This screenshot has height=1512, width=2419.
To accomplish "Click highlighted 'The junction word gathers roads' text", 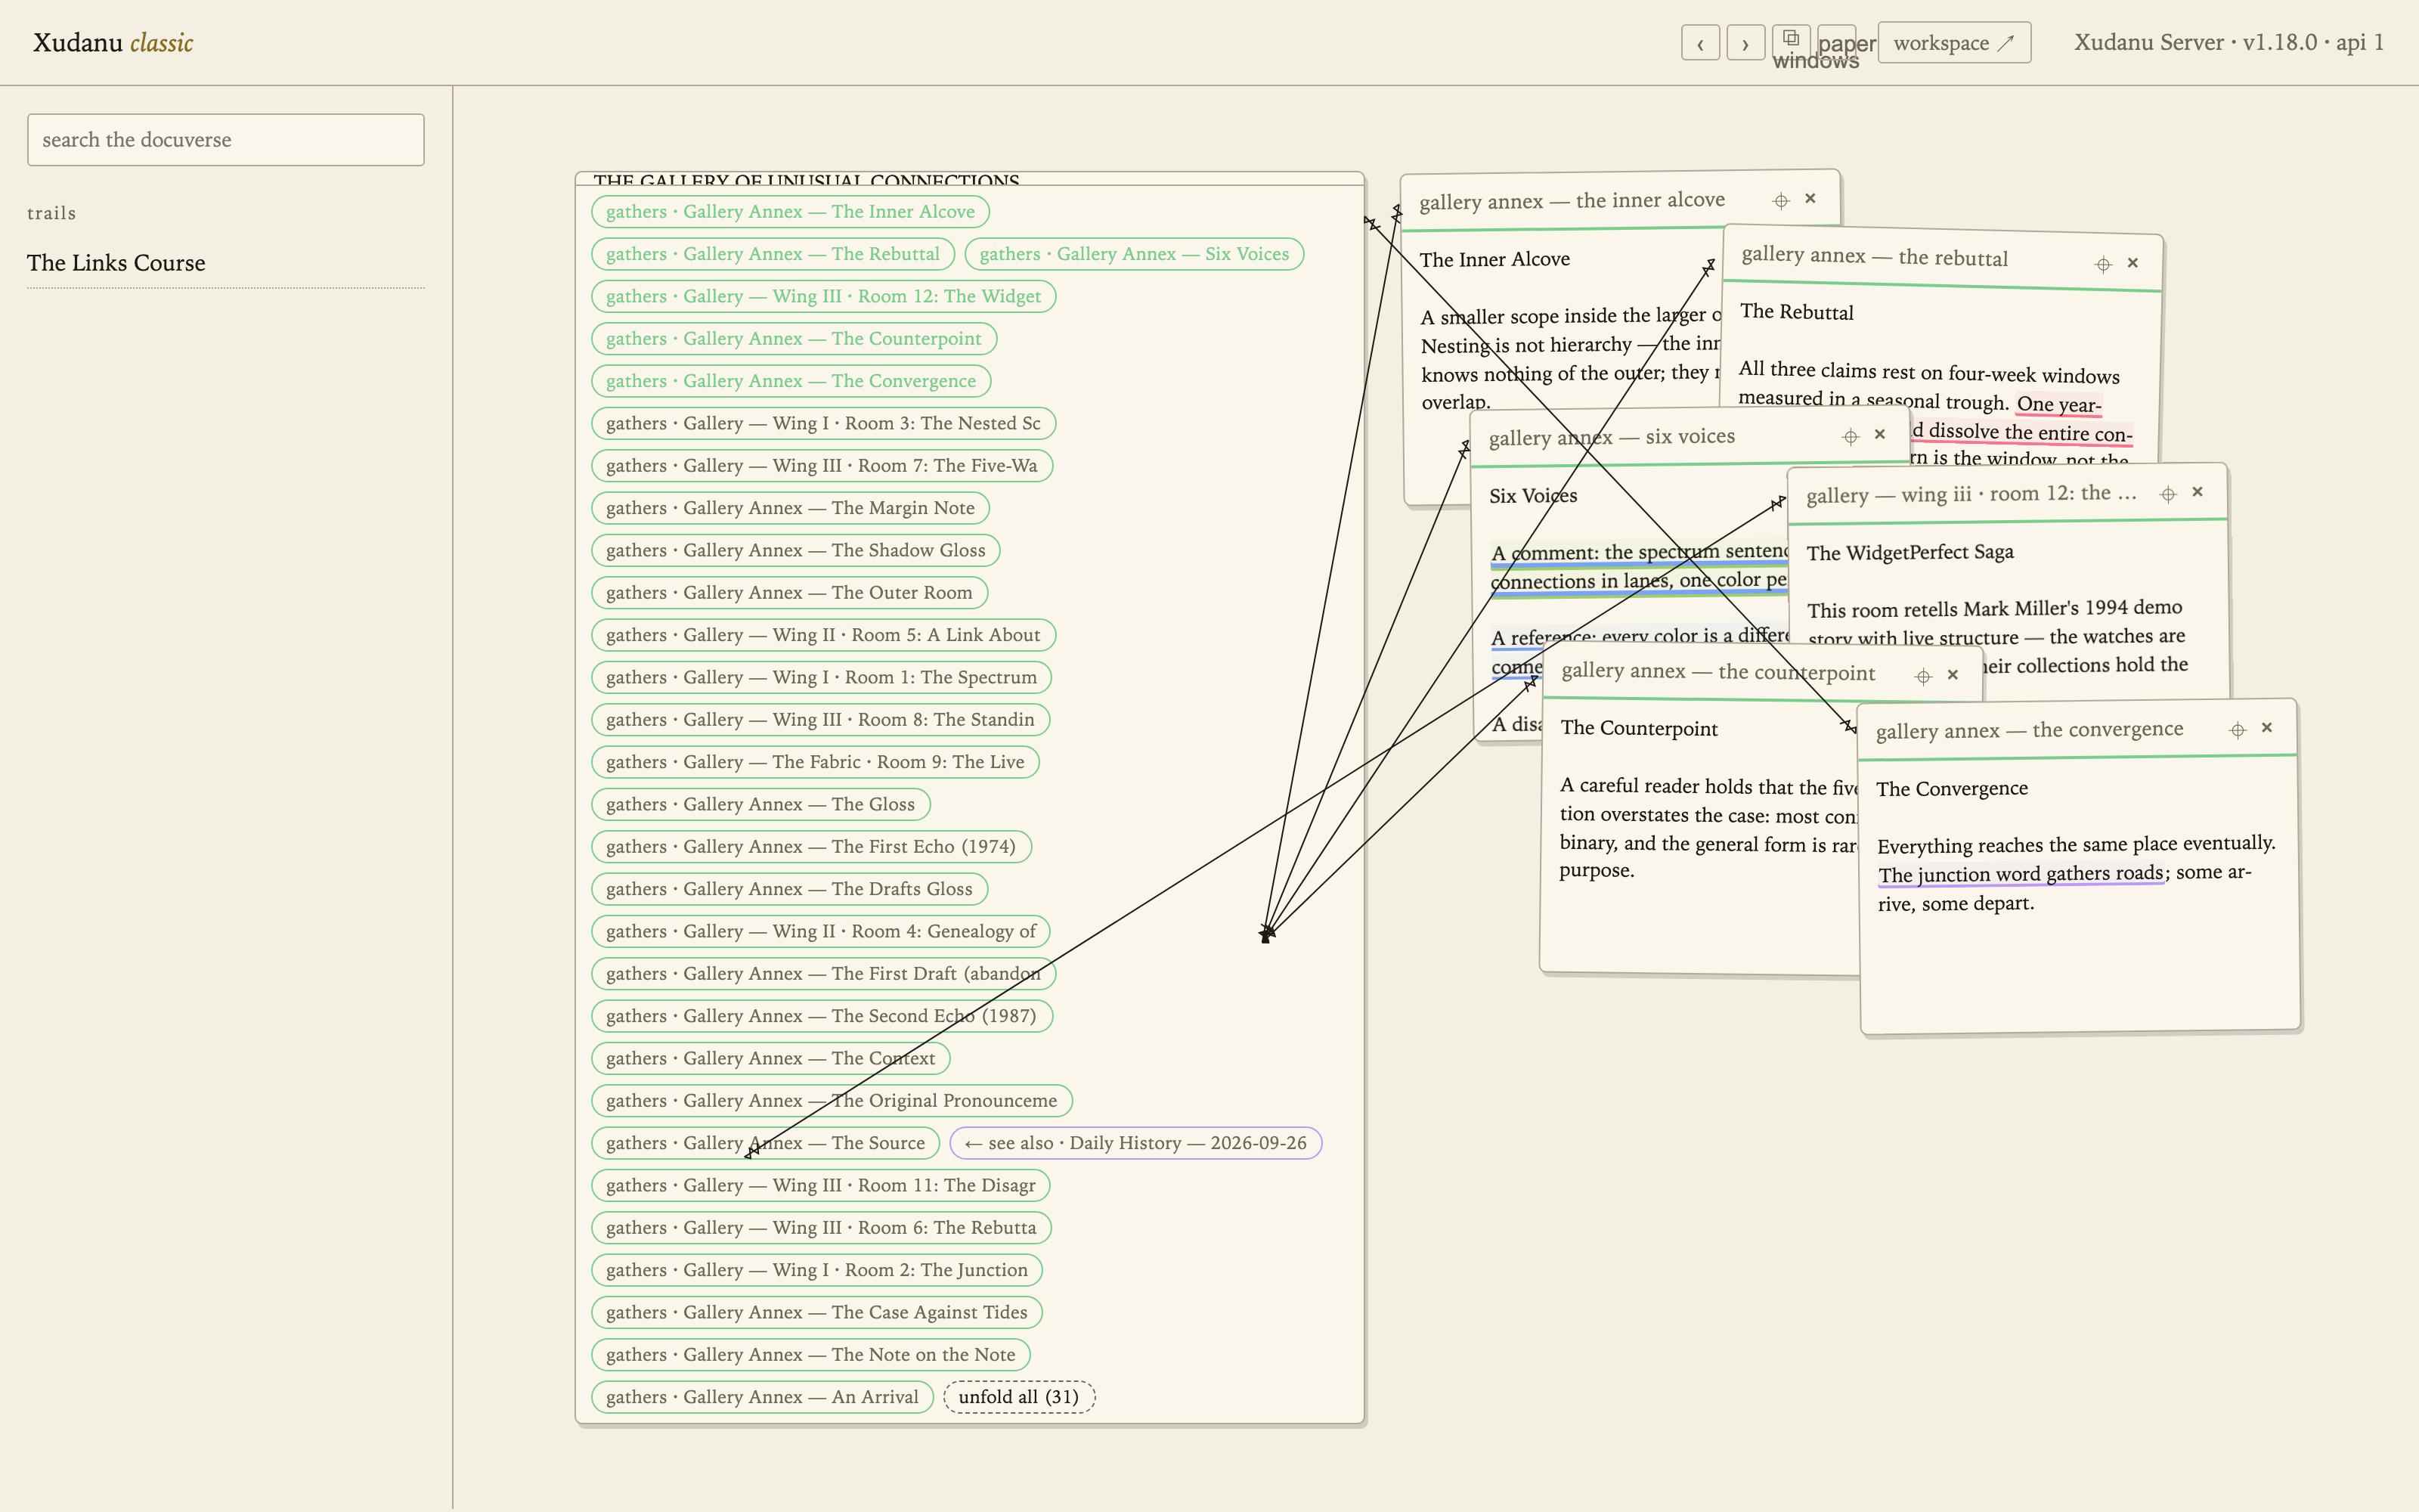I will click(2021, 874).
